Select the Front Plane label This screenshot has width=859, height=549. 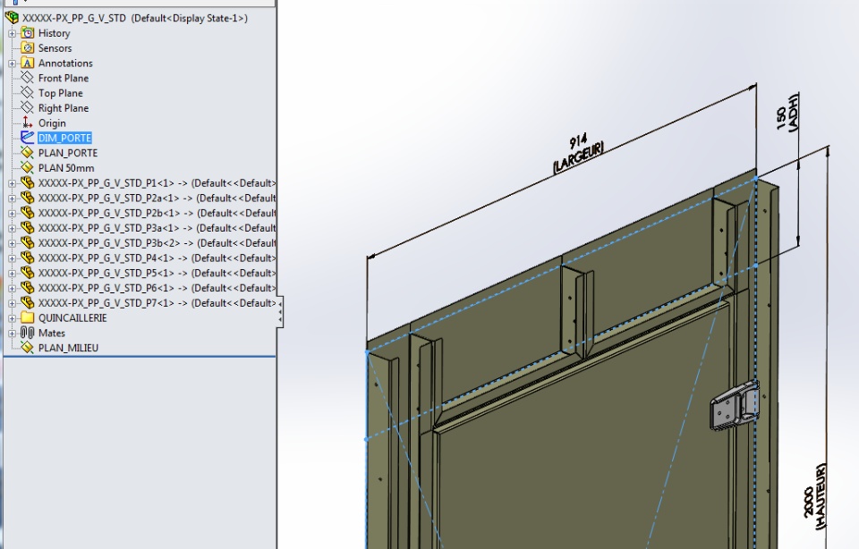point(63,79)
